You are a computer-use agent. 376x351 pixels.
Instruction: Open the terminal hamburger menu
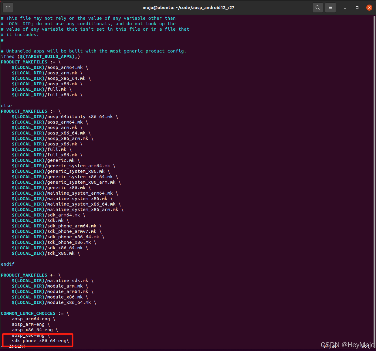click(330, 8)
